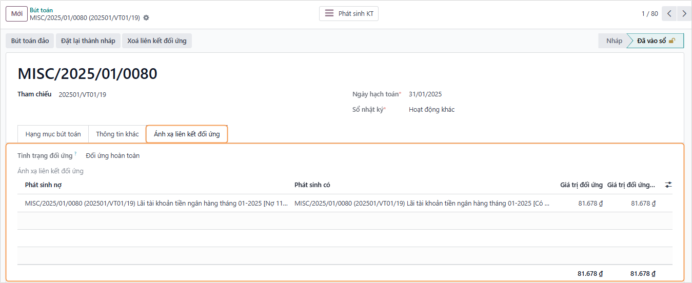Select Ánh xạ liên kết đối ứng tab
The image size is (692, 283).
[x=187, y=134]
